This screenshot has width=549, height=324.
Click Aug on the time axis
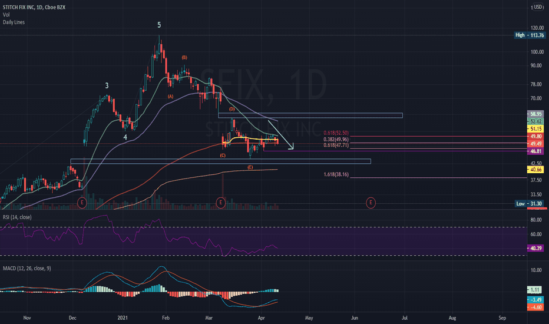452,318
